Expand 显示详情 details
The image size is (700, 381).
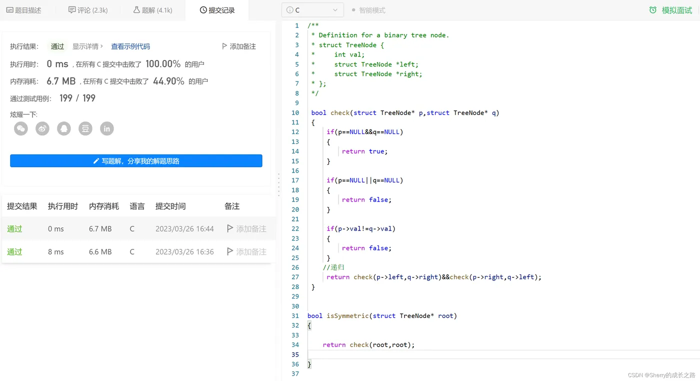[87, 46]
